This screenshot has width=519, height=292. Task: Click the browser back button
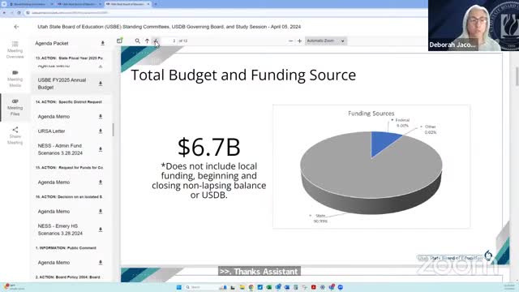(x=4, y=13)
